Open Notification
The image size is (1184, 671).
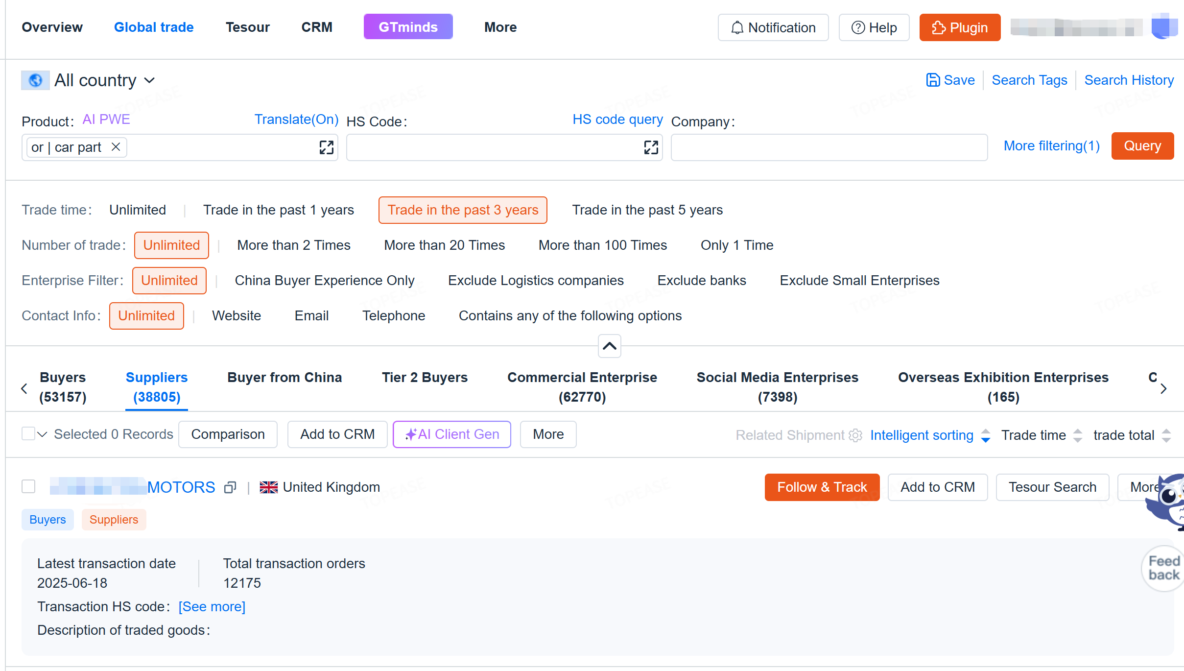pyautogui.click(x=773, y=27)
